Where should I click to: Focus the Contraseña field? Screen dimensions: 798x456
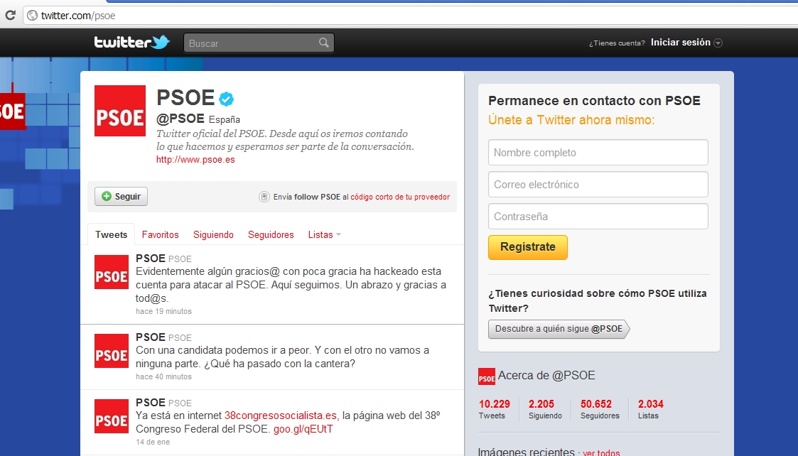pos(598,217)
